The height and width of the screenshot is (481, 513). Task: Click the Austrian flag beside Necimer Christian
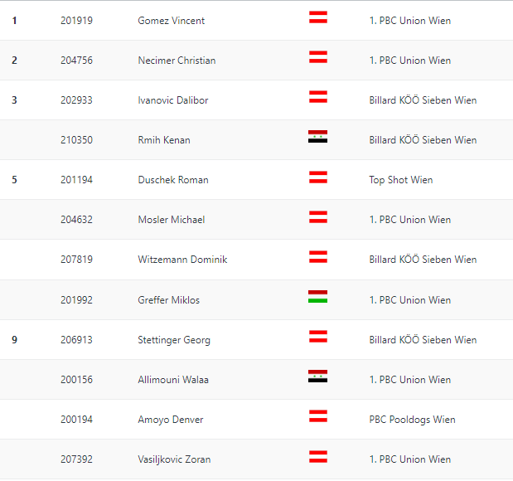coord(317,57)
